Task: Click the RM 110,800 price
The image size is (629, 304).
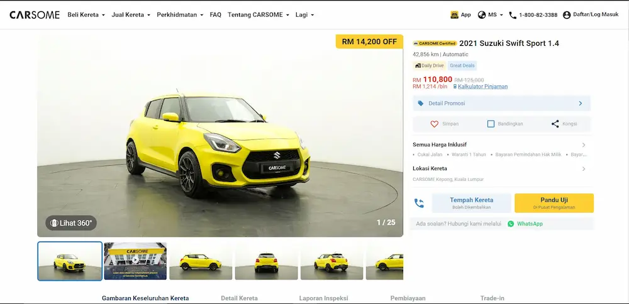Action: (x=433, y=80)
